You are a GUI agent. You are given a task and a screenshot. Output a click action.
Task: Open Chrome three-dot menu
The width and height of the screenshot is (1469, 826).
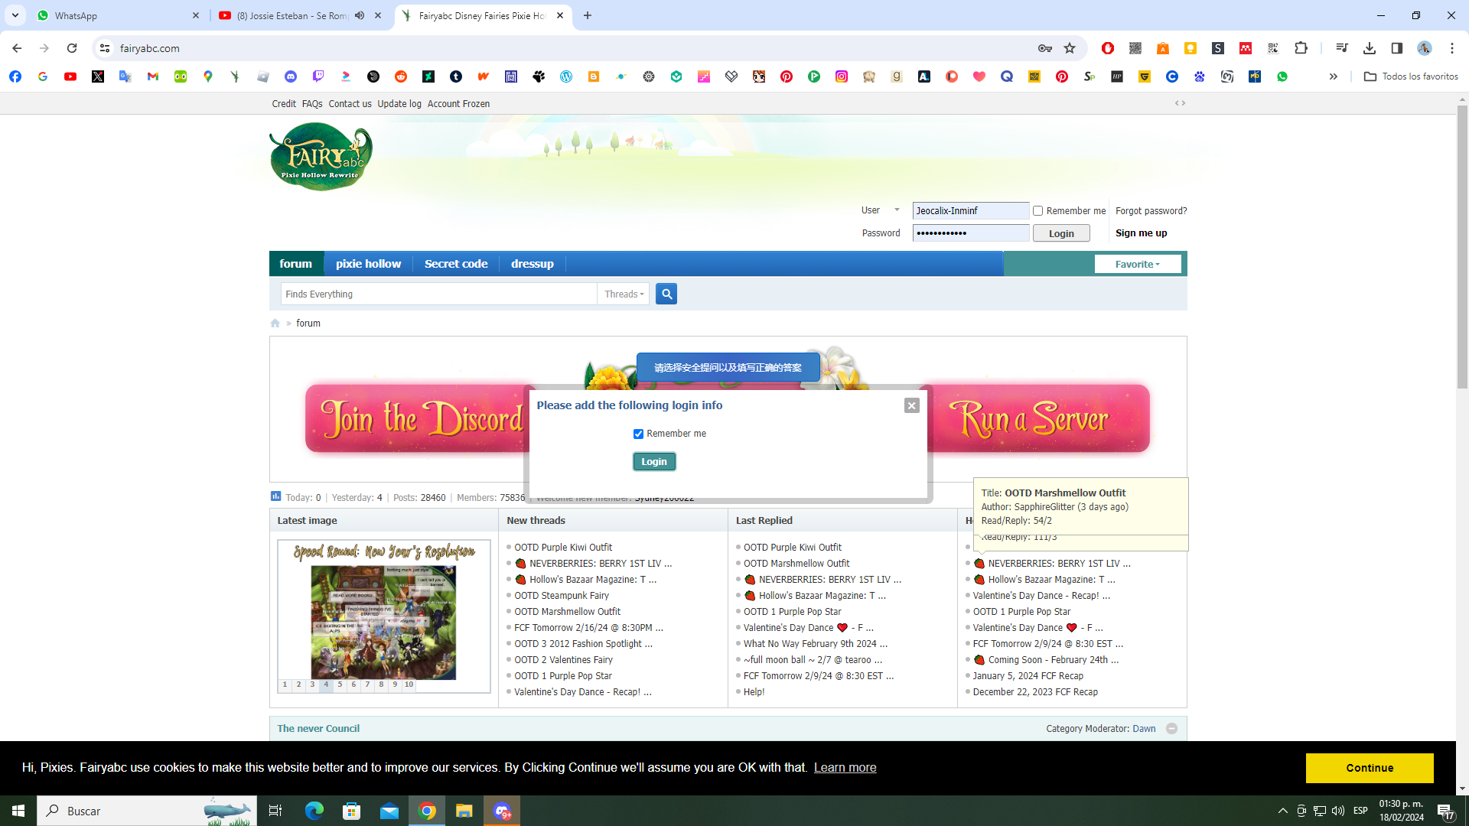(x=1452, y=48)
